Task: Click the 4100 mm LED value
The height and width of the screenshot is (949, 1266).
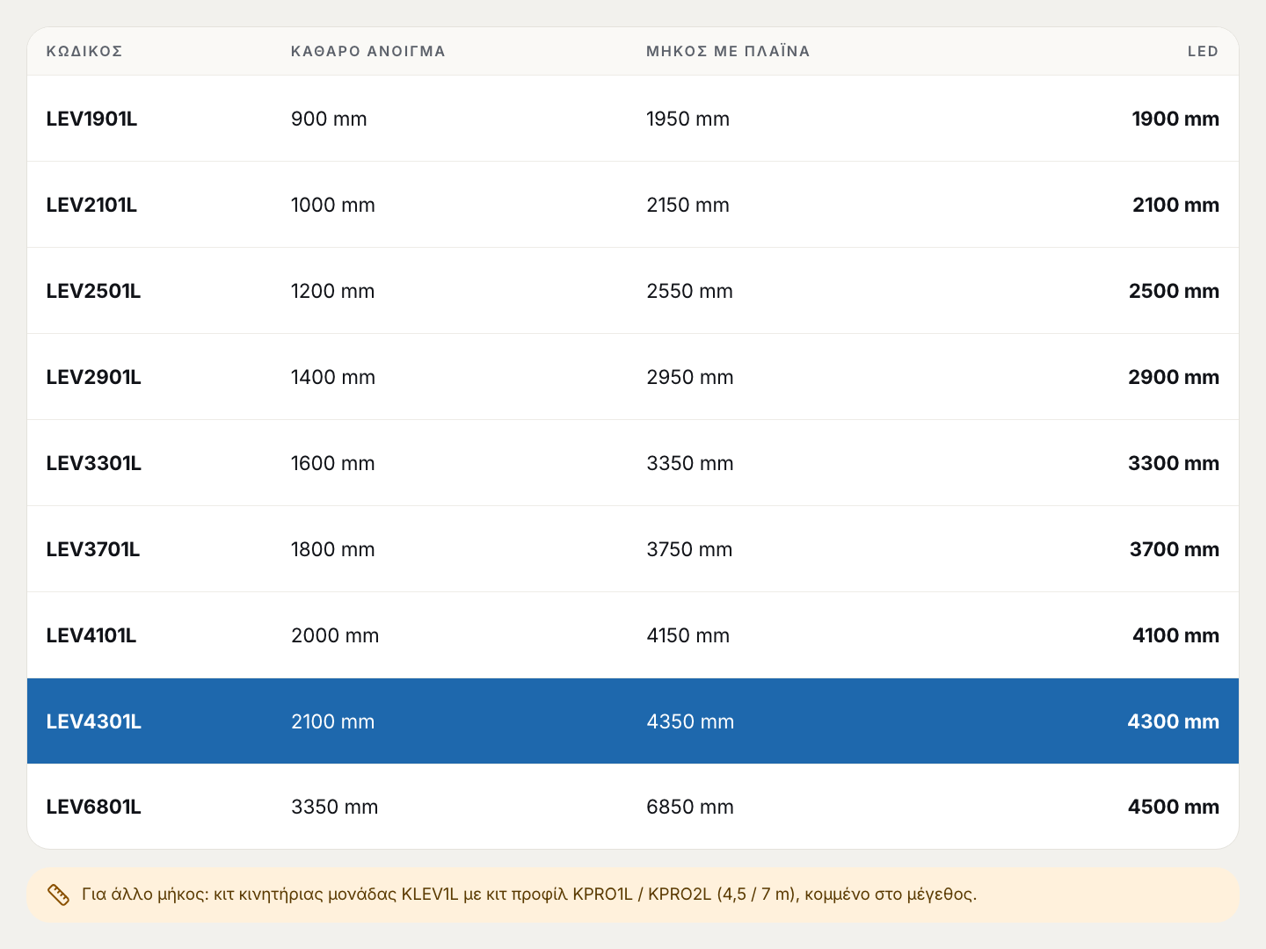Action: (x=1175, y=635)
